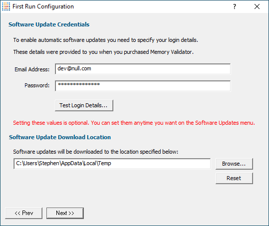This screenshot has width=269, height=226.
Task: Browse for a download folder
Action: coord(234,164)
